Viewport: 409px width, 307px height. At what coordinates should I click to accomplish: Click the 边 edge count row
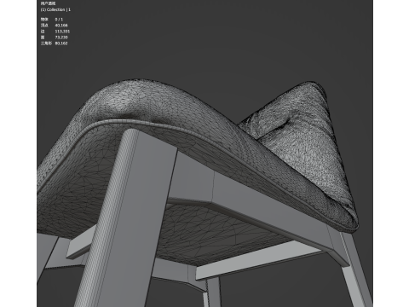(55, 32)
